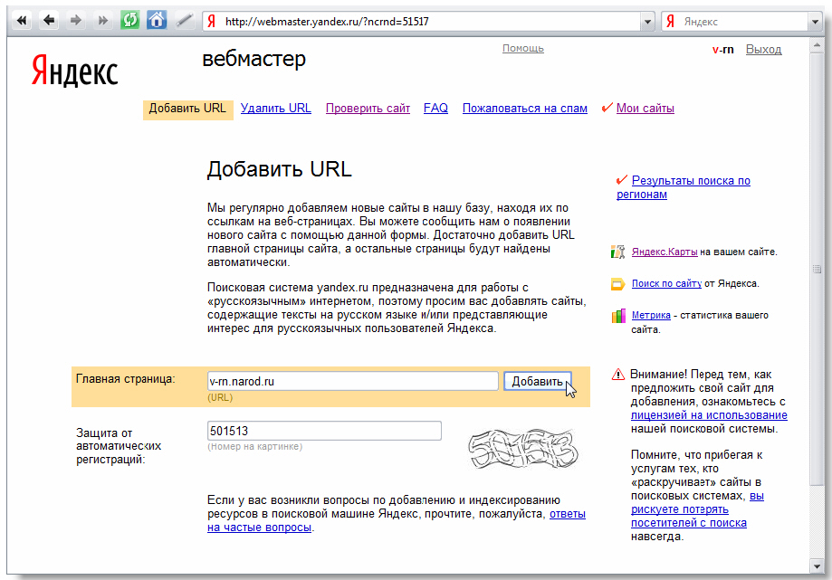This screenshot has height=580, width=832.
Task: Open the Помощь help link
Action: (x=523, y=48)
